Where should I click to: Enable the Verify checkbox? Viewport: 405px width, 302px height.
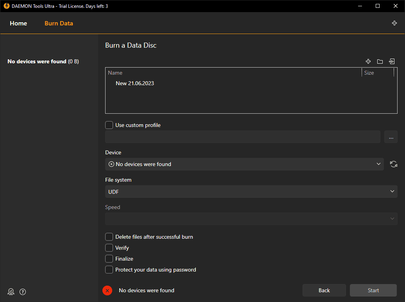(x=109, y=248)
